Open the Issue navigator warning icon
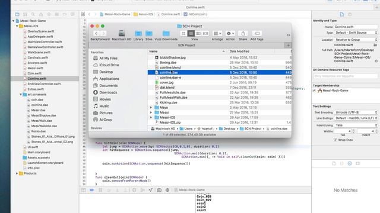This screenshot has width=380, height=213. click(41, 14)
